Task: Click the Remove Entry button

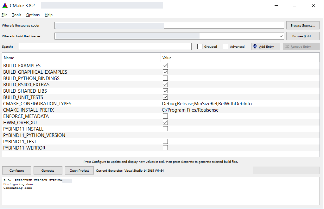Action: coord(301,46)
